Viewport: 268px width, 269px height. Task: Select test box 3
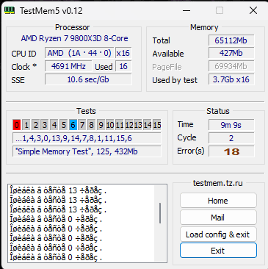(x=45, y=125)
